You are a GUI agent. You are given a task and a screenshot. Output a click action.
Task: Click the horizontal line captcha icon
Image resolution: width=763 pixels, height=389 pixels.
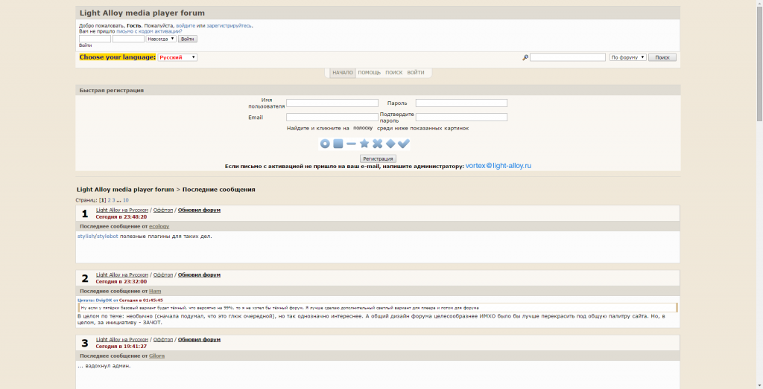coord(352,144)
